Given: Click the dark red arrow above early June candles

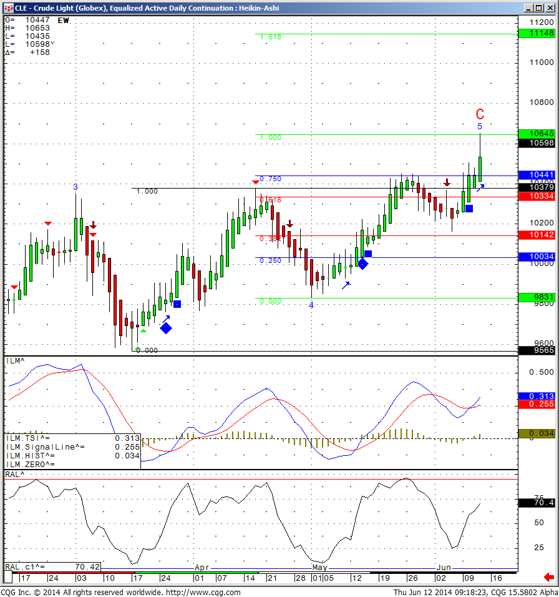Looking at the screenshot, I should point(447,182).
